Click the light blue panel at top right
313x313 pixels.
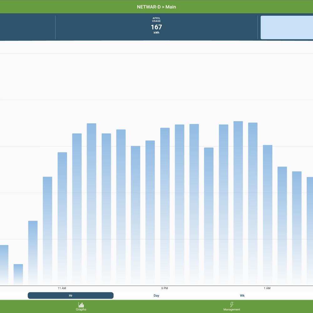[x=287, y=28]
